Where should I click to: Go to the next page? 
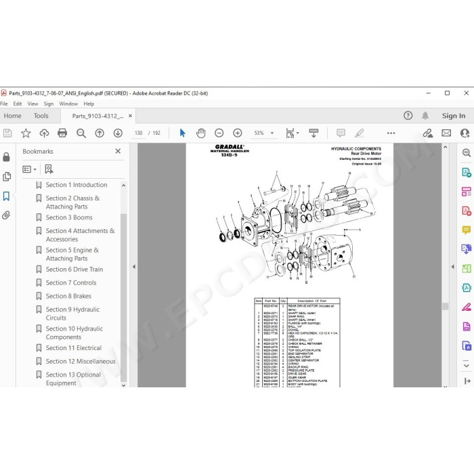pyautogui.click(x=118, y=133)
